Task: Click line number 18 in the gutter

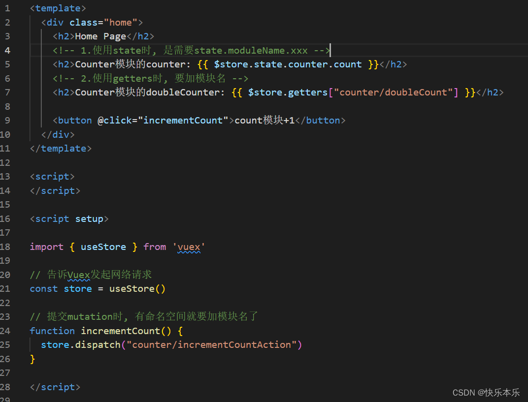Action: point(5,247)
